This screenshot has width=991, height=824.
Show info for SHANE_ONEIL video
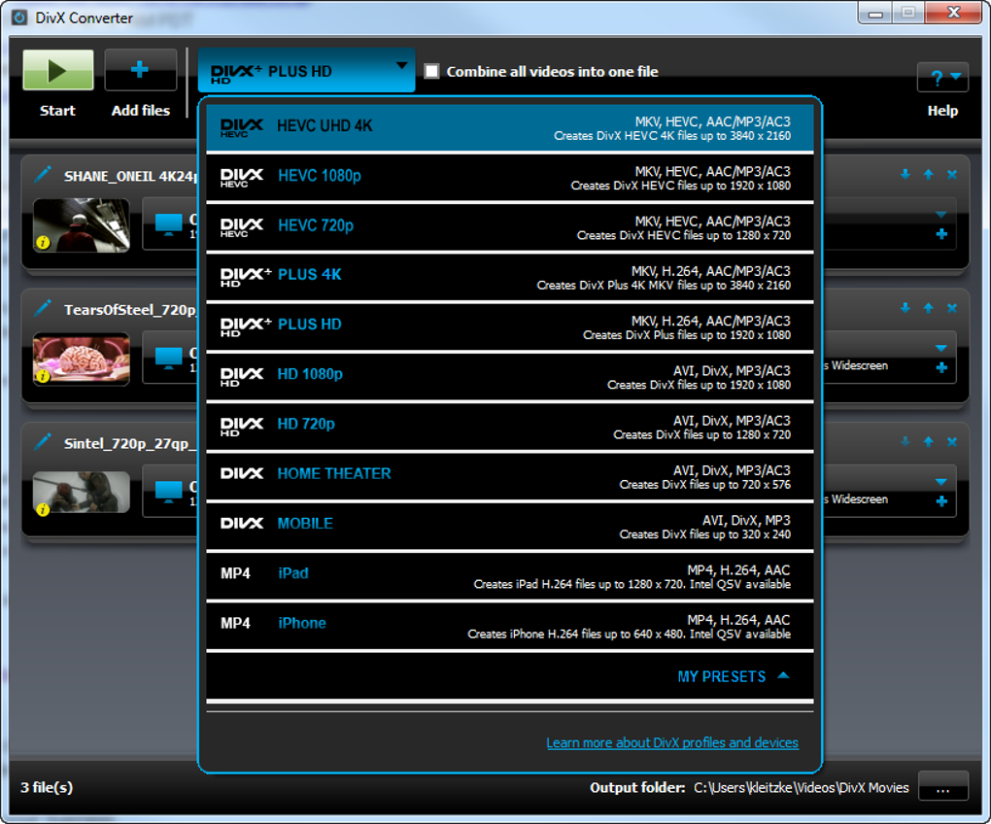[x=43, y=242]
